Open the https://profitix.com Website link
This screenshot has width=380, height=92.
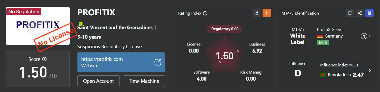pos(121,62)
